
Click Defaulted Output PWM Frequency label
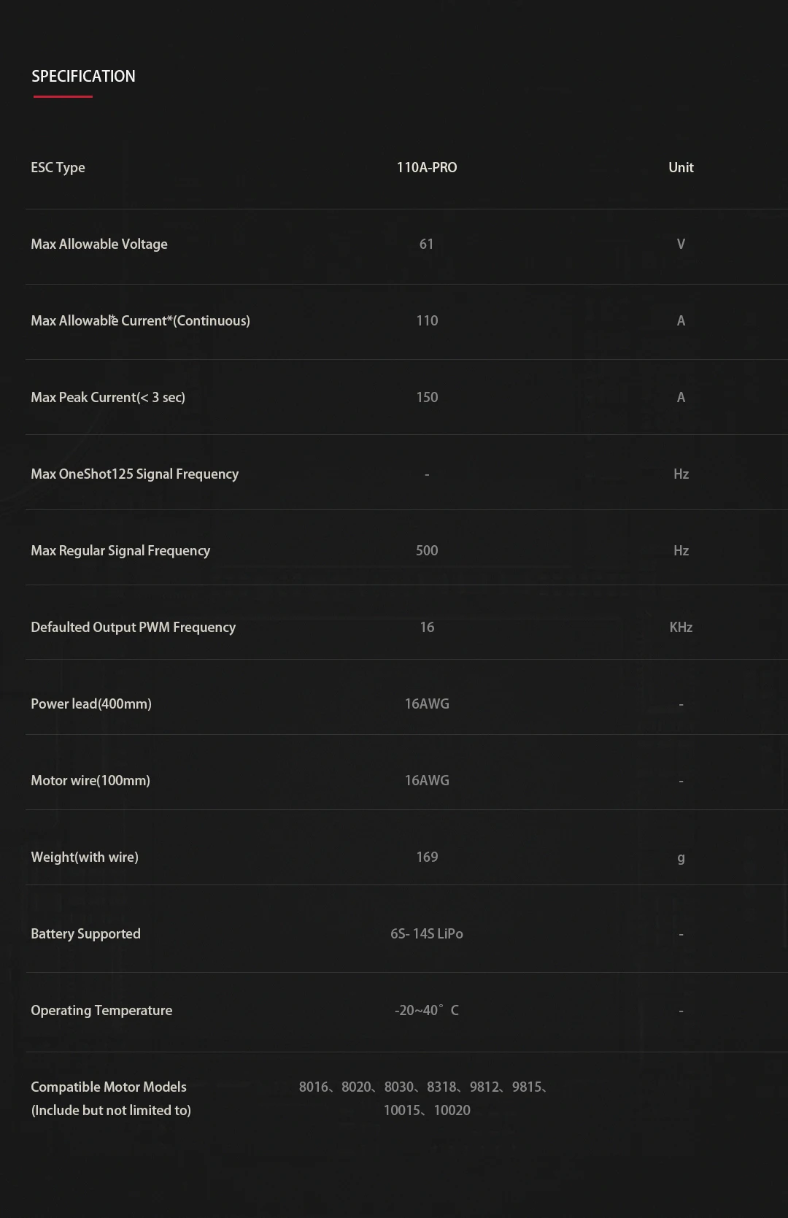pyautogui.click(x=133, y=628)
